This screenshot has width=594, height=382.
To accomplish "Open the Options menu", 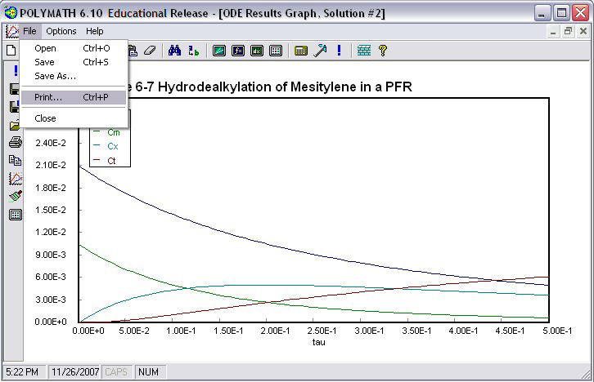I will point(61,31).
